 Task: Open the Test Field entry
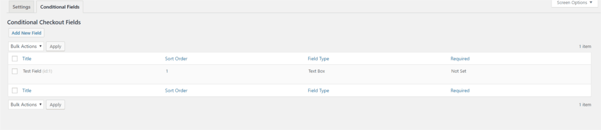(x=32, y=71)
